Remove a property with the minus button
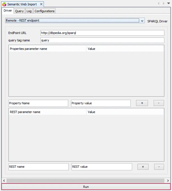 [159, 103]
